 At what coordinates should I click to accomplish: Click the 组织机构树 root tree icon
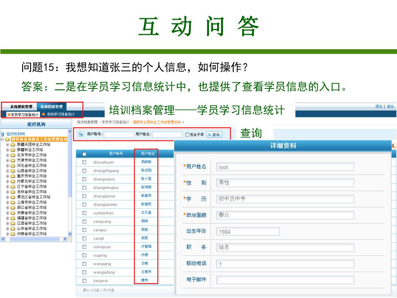[x=3, y=134]
